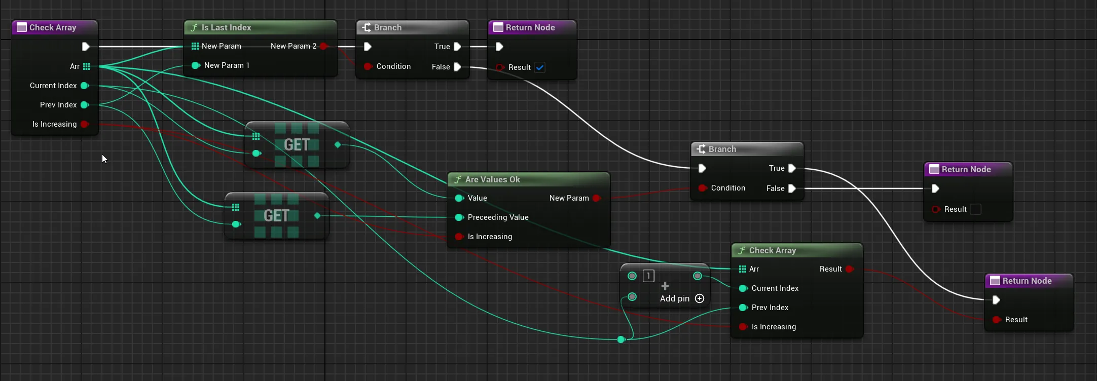Select the Are Values Ok node by its title
This screenshot has height=381, width=1097.
(492, 179)
